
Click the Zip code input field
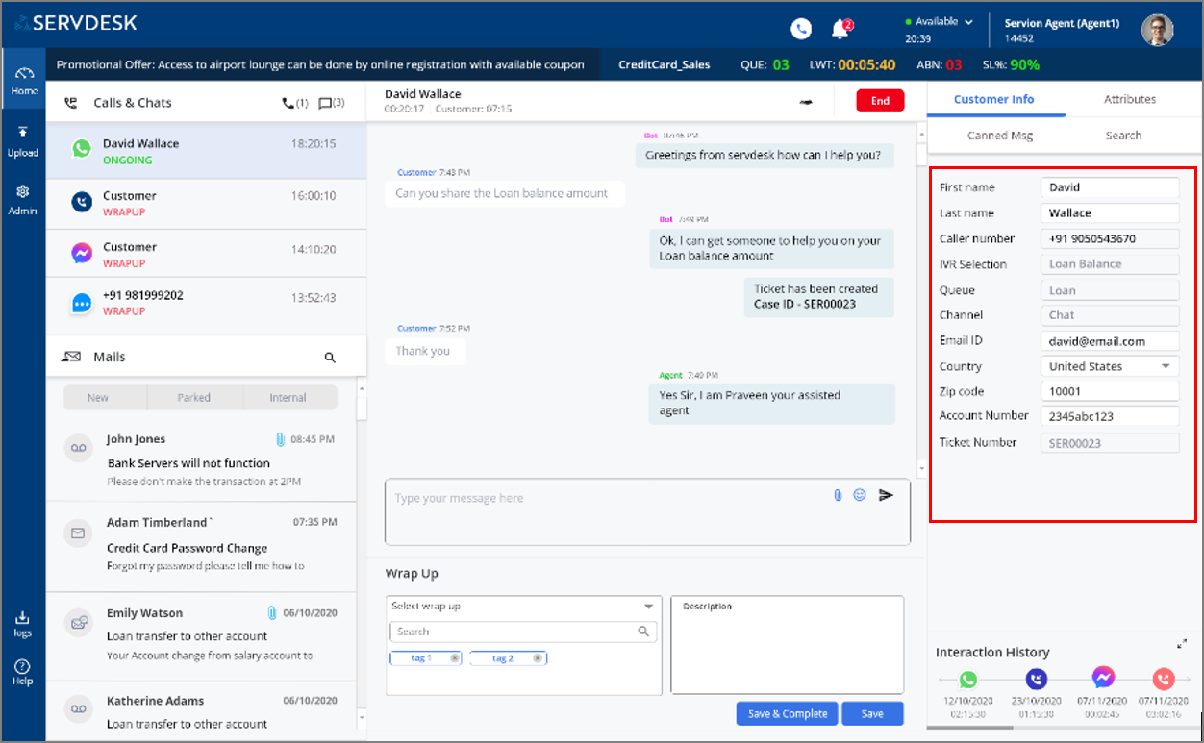(1109, 391)
